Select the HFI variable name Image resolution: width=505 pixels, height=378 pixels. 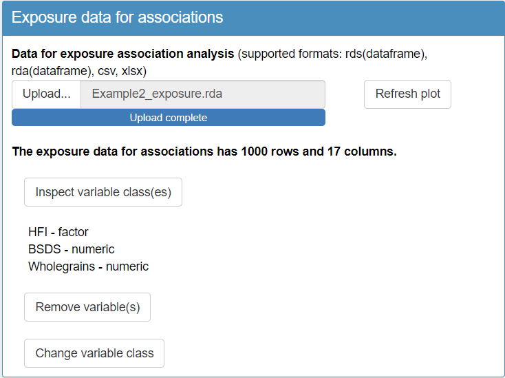[x=37, y=232]
